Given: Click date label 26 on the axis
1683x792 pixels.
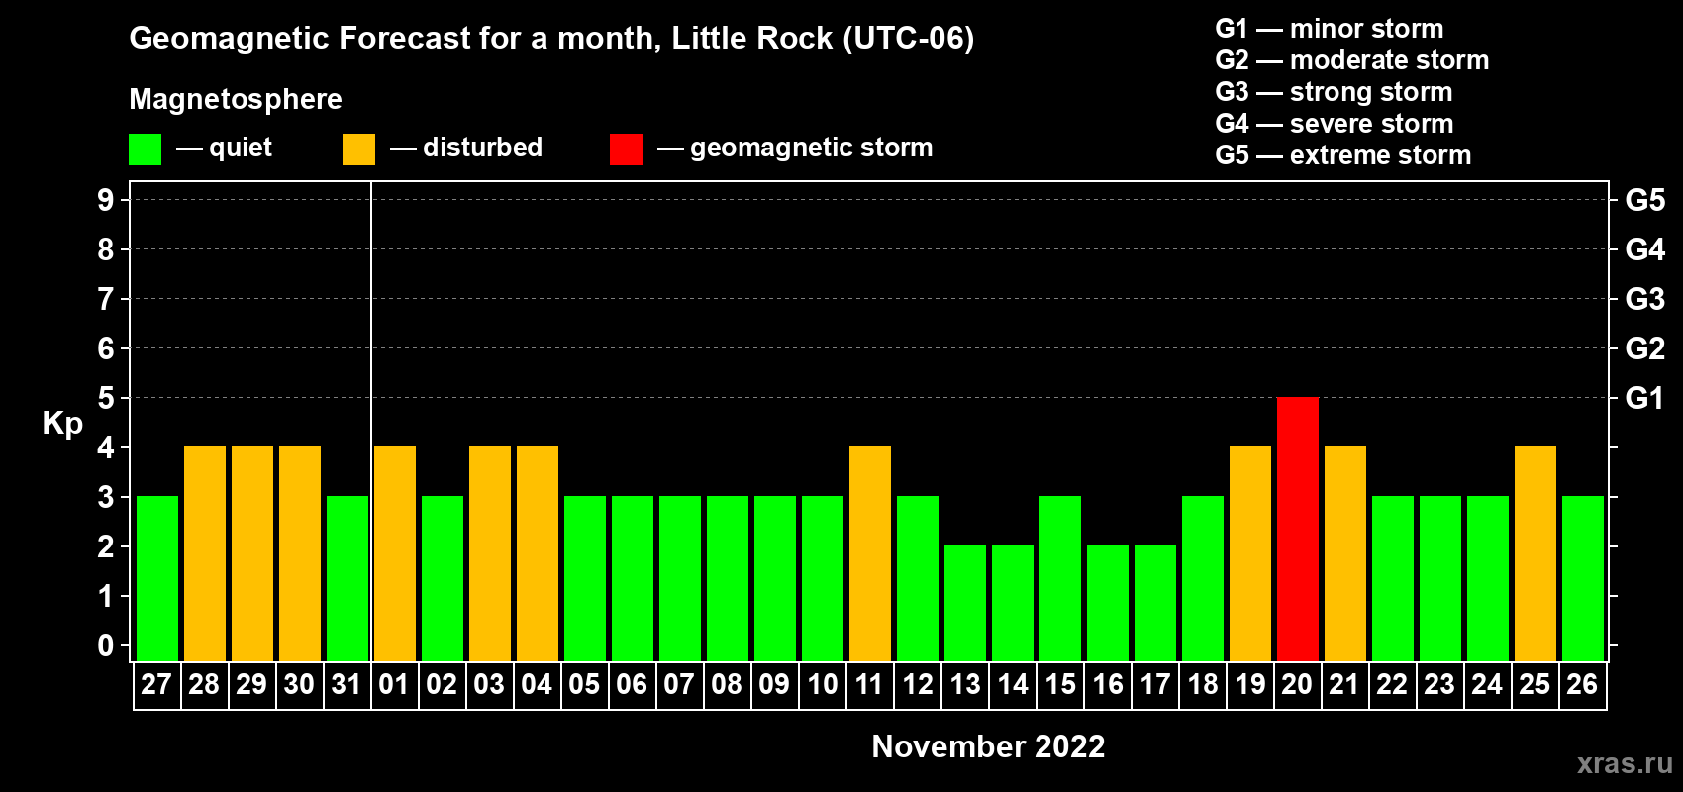Looking at the screenshot, I should (1582, 685).
